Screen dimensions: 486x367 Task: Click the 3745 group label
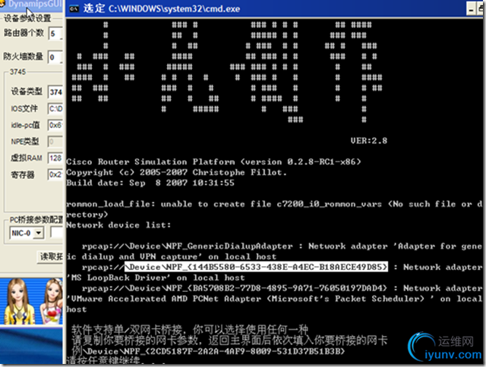click(17, 72)
